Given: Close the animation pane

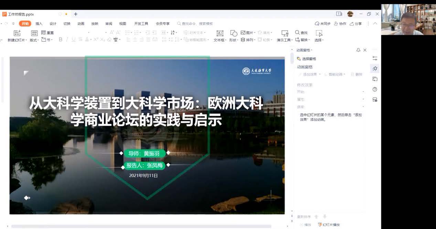Looking at the screenshot, I should (365, 50).
